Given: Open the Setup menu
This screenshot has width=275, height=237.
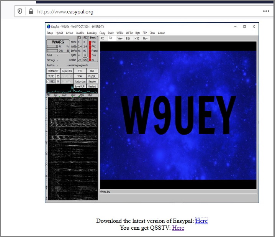Looking at the screenshot, I should (x=50, y=33).
